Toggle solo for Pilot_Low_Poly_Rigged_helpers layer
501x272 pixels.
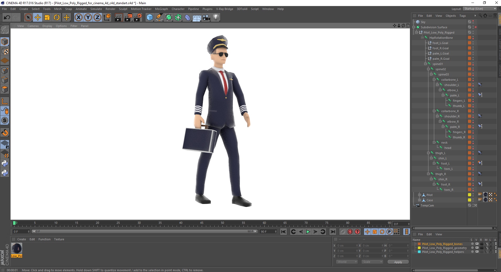click(472, 252)
